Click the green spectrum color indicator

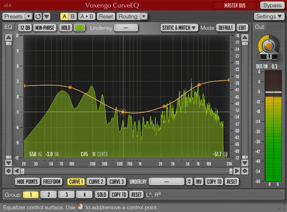coord(79,28)
